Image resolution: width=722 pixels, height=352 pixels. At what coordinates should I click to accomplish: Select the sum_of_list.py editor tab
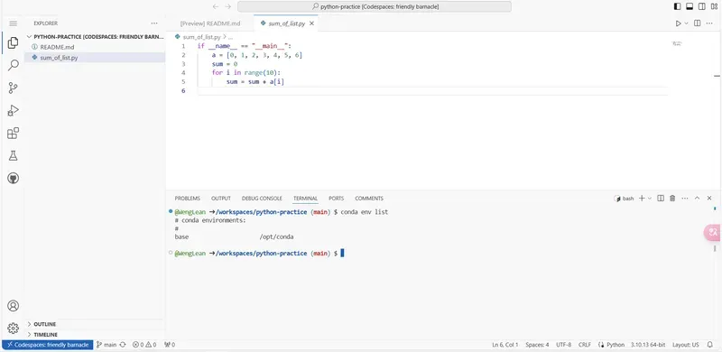[285, 23]
